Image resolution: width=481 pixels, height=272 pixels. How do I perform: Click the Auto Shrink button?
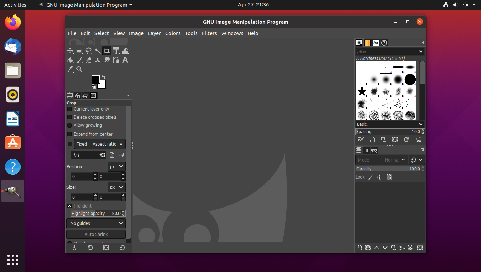pyautogui.click(x=96, y=234)
